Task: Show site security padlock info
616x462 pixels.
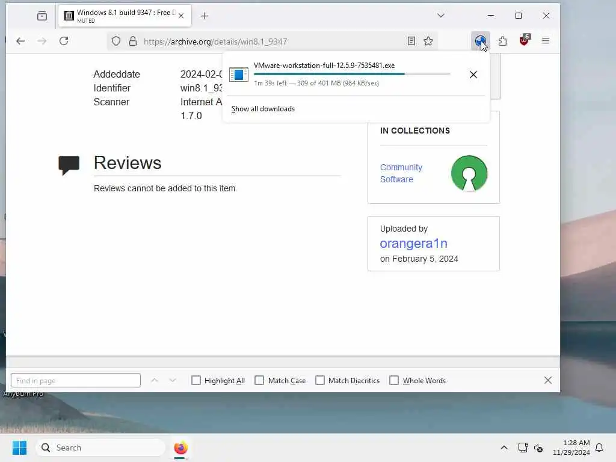Action: [x=133, y=41]
